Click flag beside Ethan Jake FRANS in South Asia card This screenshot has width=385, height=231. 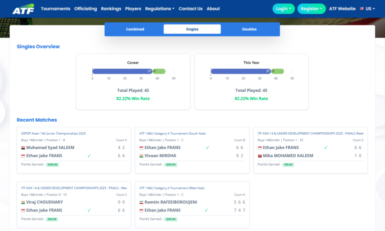[141, 148]
